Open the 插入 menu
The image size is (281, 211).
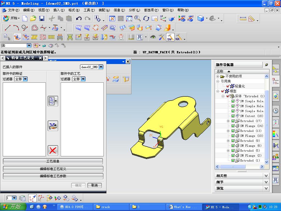(59, 10)
